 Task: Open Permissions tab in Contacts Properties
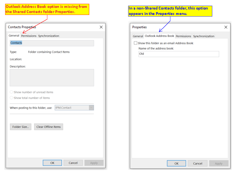(29, 36)
